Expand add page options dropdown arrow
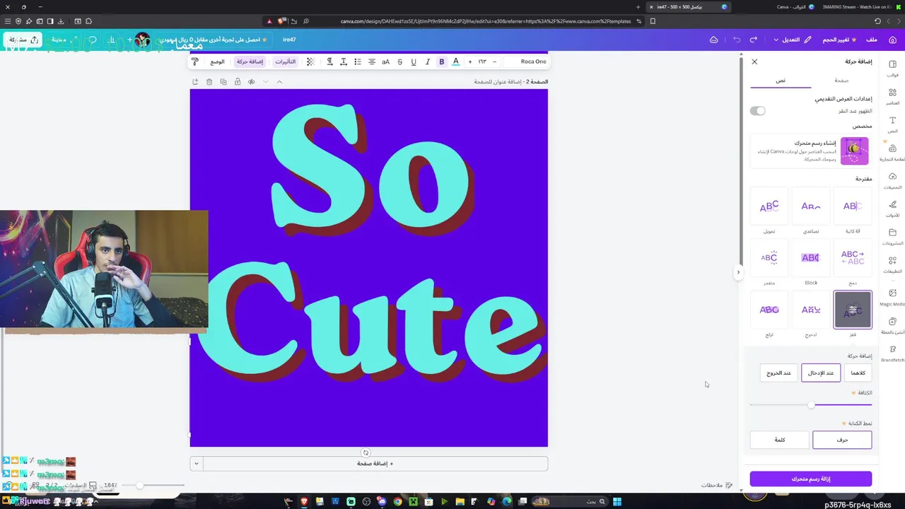The image size is (905, 509). [196, 464]
